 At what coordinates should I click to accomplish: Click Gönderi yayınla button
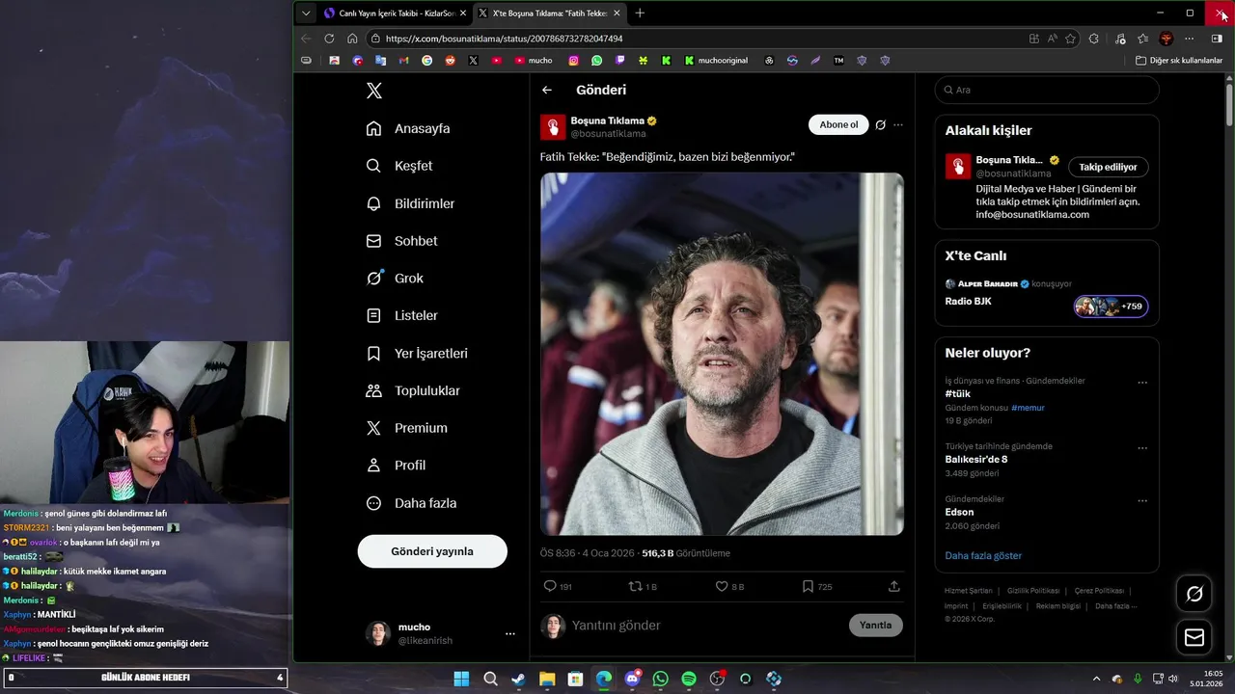click(x=432, y=551)
